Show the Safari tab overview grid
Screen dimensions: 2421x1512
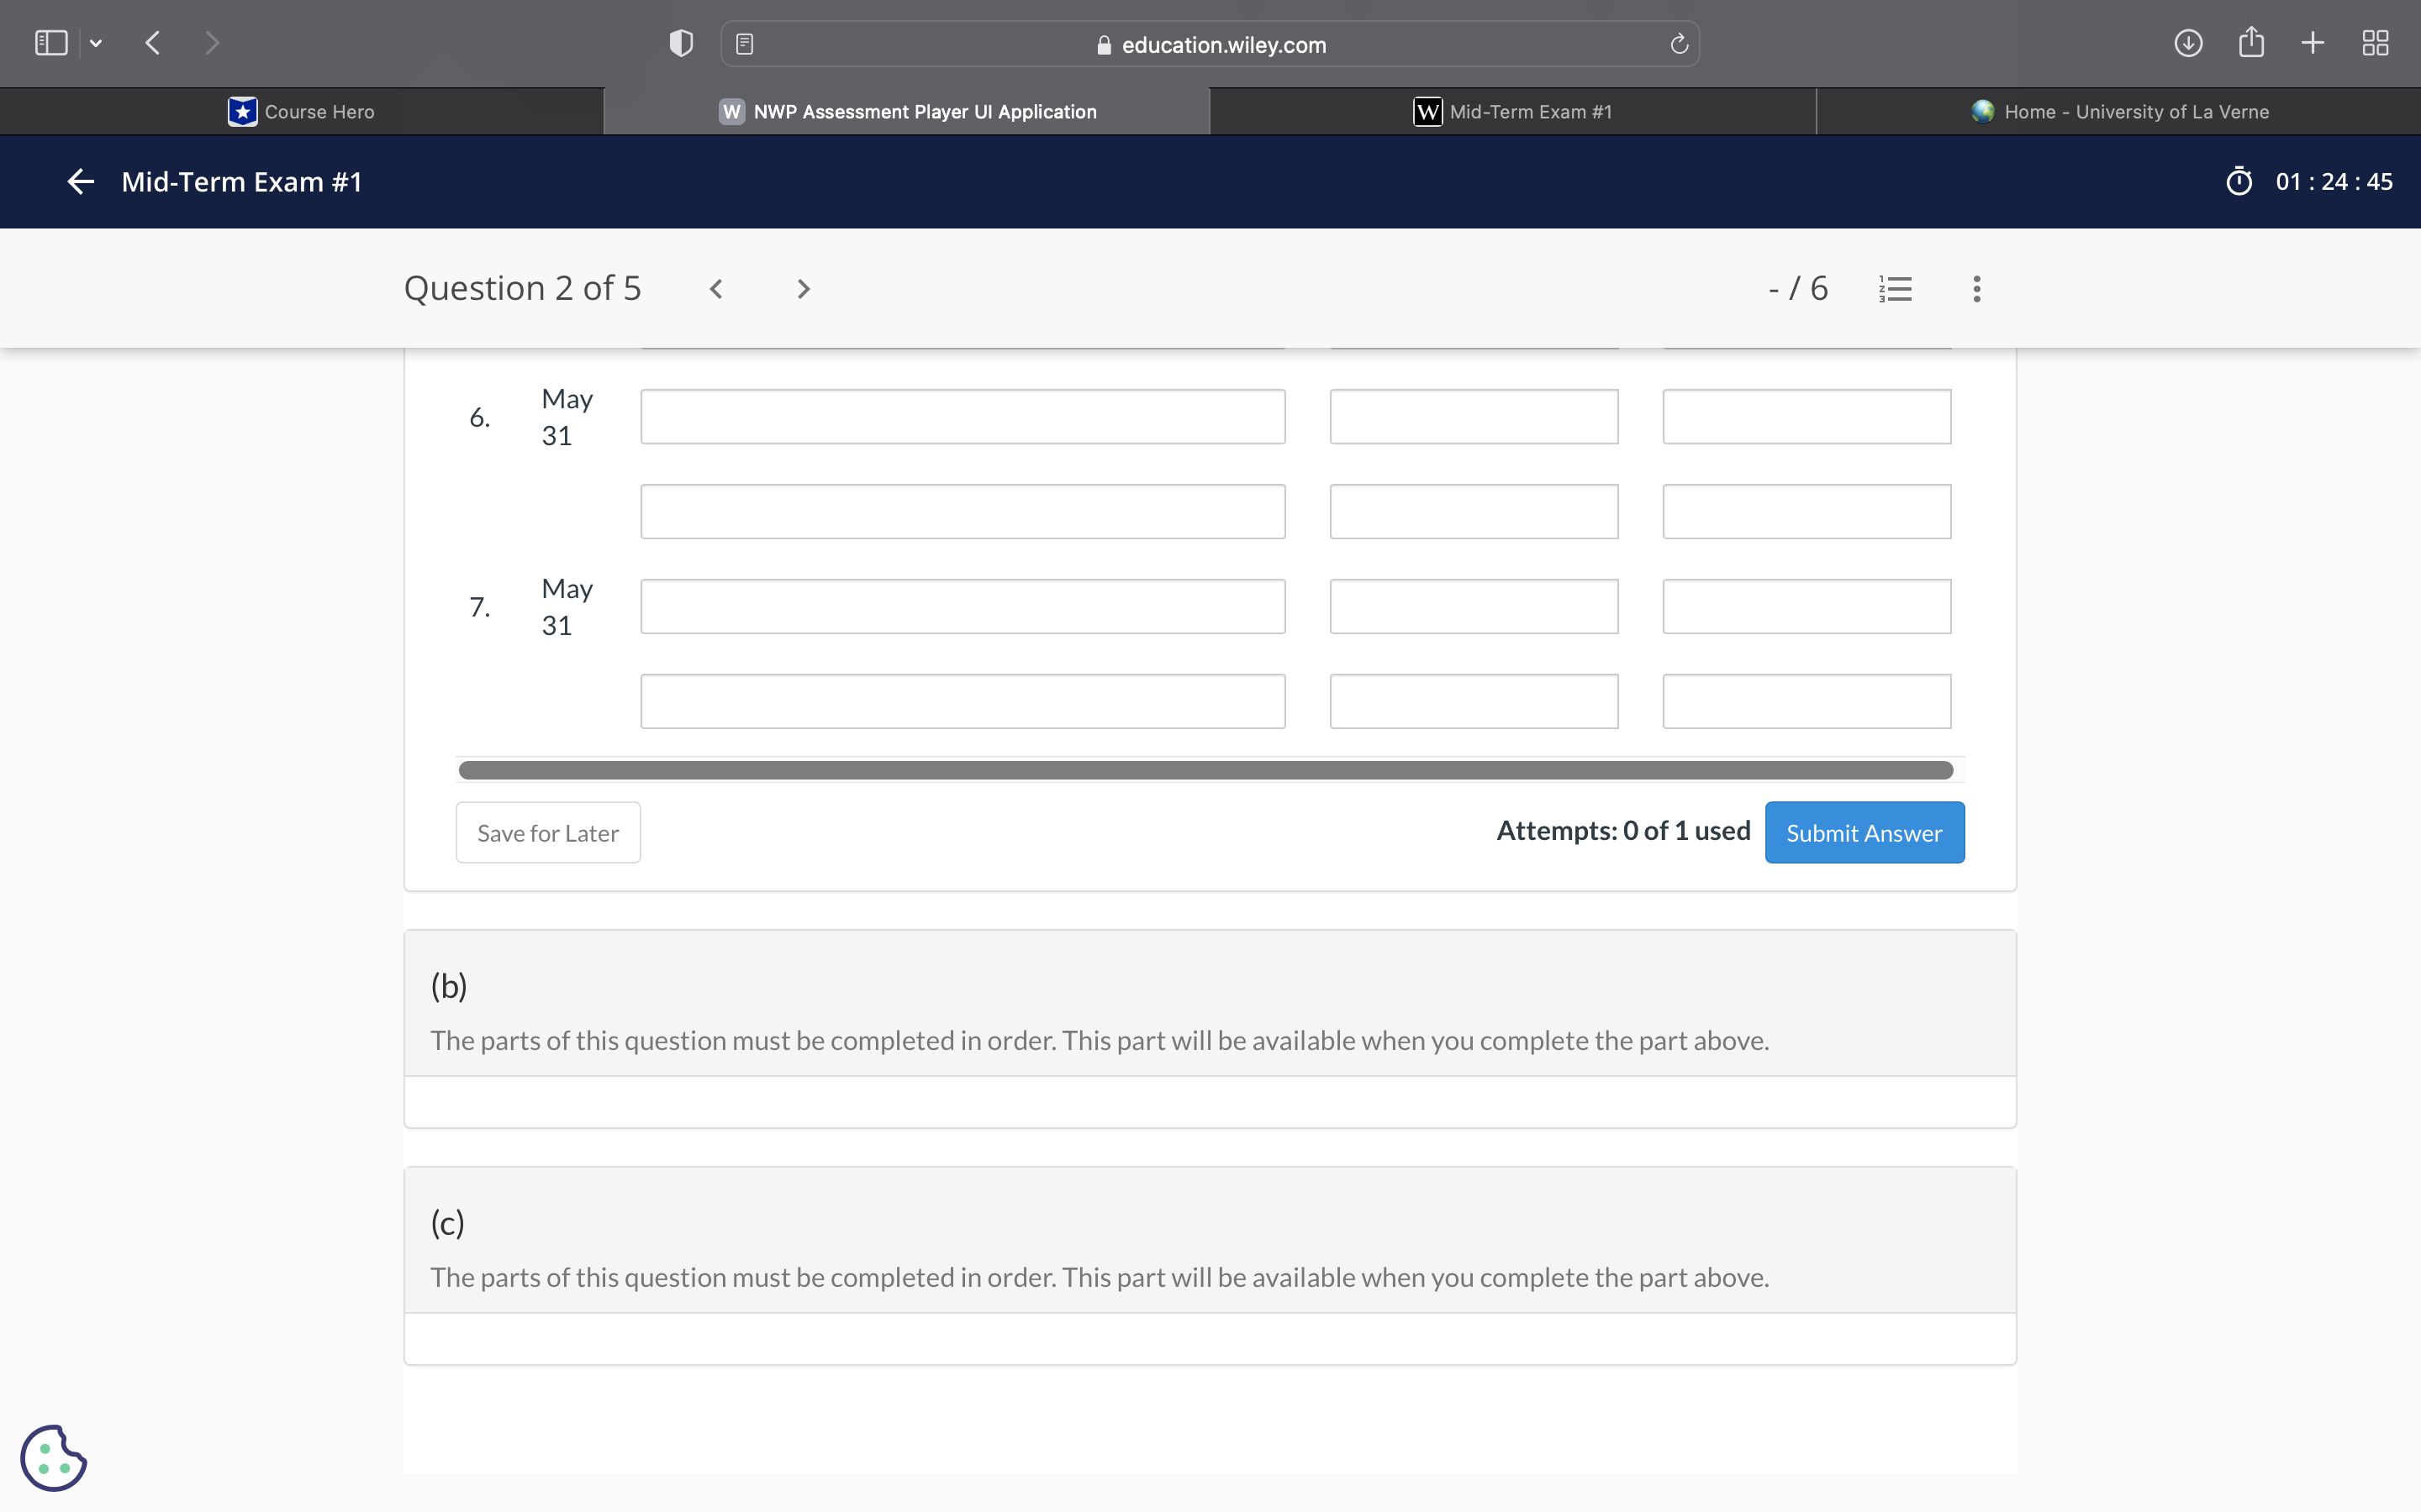tap(2374, 43)
